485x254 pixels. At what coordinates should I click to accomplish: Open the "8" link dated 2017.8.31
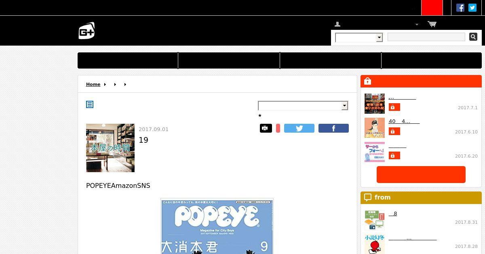click(x=393, y=214)
